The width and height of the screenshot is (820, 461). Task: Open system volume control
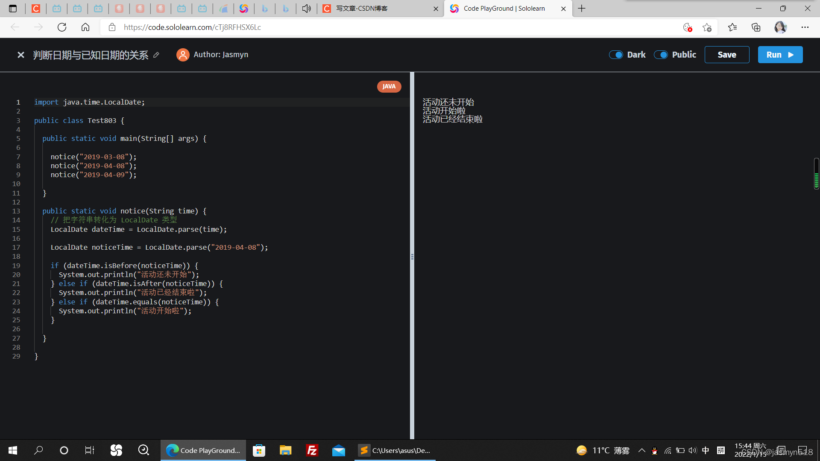tap(693, 450)
